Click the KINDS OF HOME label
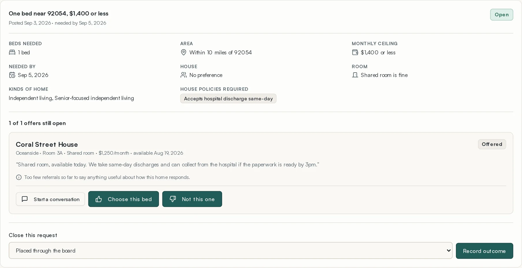 [28, 89]
